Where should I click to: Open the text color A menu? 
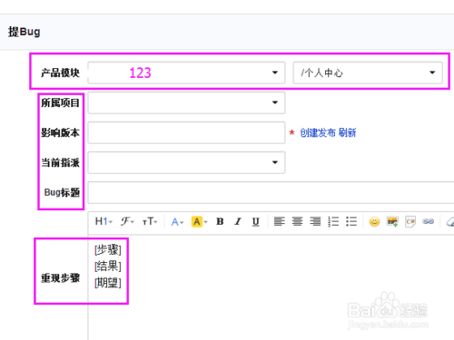point(177,221)
